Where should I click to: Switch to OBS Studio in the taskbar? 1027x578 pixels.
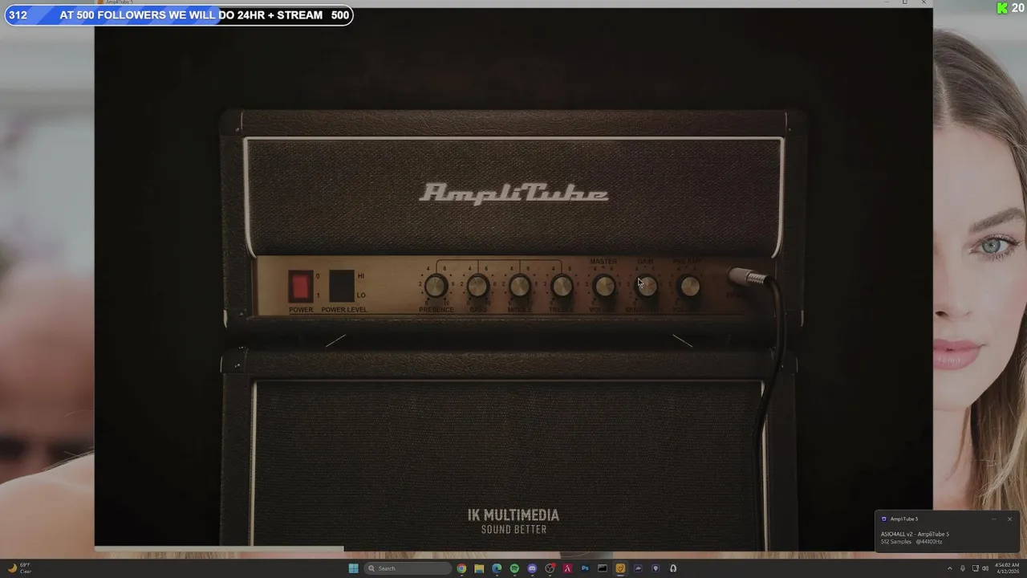click(550, 568)
